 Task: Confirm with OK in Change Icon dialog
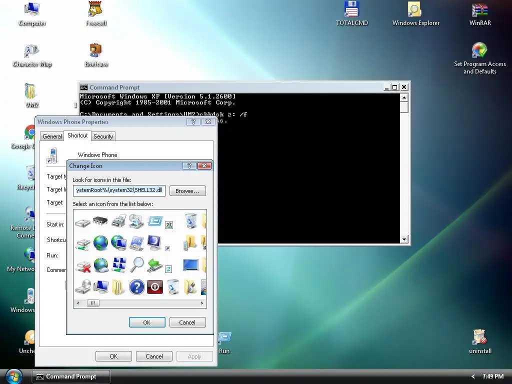147,322
